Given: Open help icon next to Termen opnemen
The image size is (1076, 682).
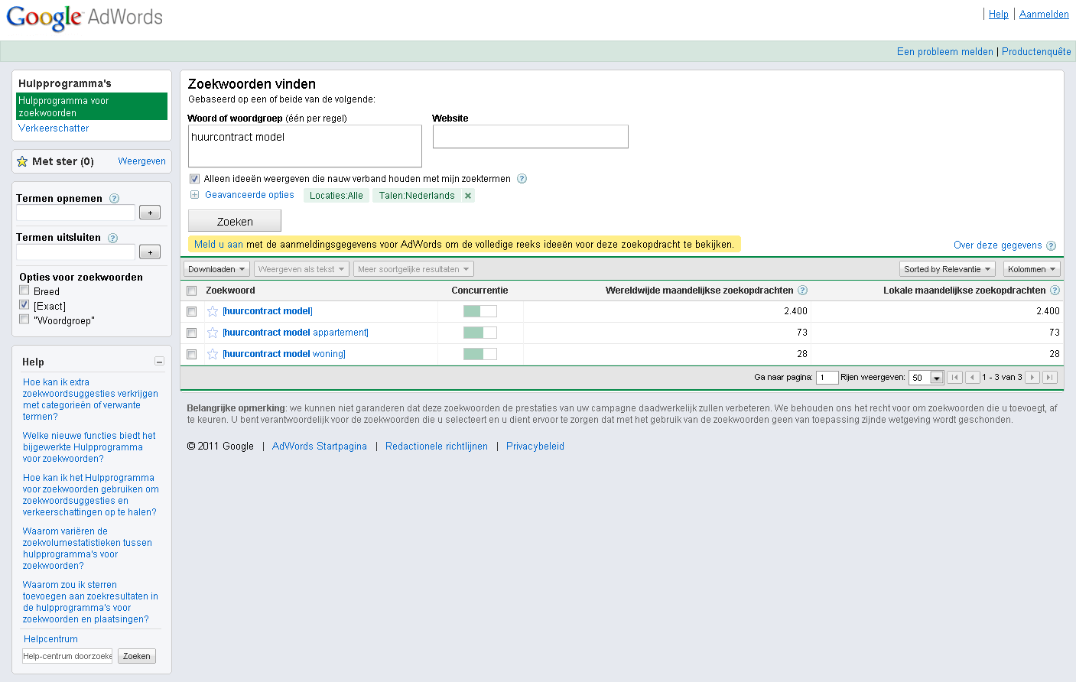Looking at the screenshot, I should click(114, 198).
